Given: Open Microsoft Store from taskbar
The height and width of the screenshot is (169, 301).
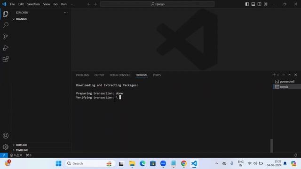Looking at the screenshot, I should pyautogui.click(x=153, y=163).
